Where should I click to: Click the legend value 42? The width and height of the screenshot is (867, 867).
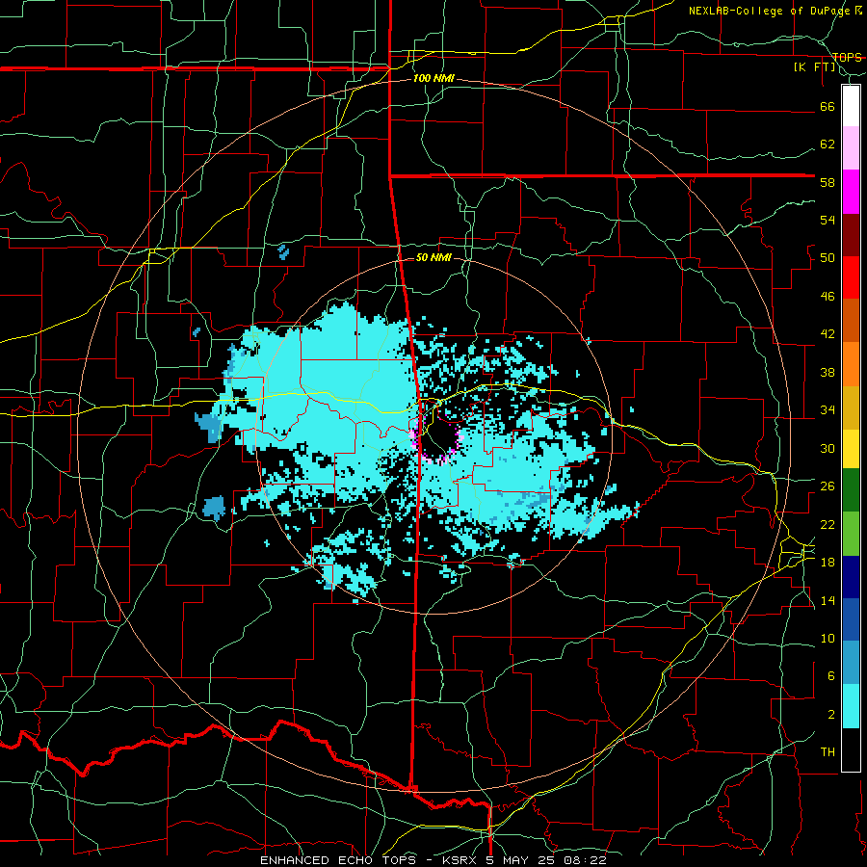tap(828, 333)
